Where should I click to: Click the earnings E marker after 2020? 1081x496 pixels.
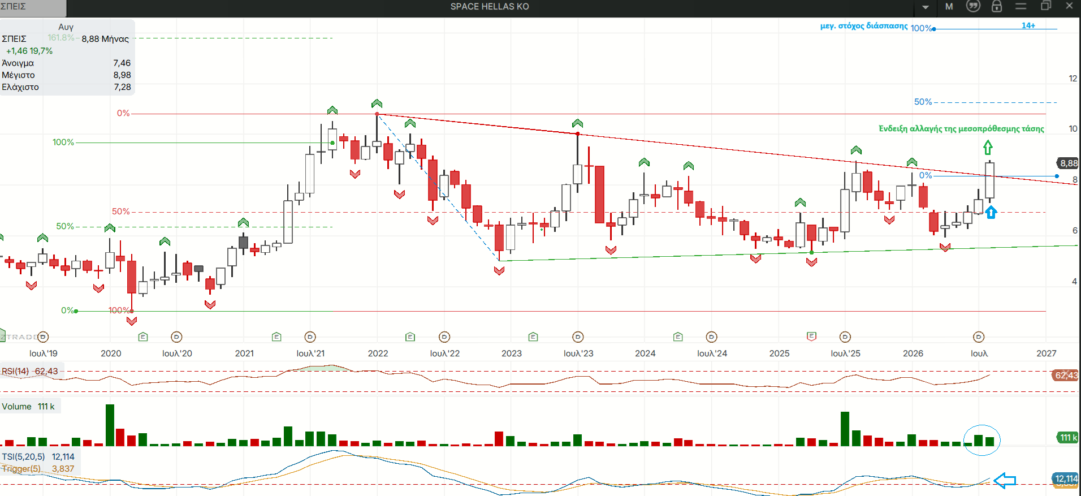tap(143, 337)
